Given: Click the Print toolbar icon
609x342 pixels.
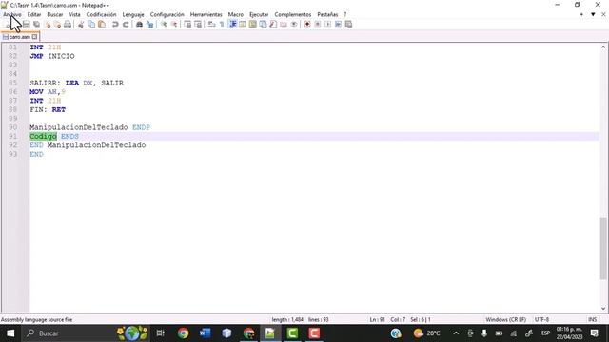Looking at the screenshot, I should click(x=68, y=24).
